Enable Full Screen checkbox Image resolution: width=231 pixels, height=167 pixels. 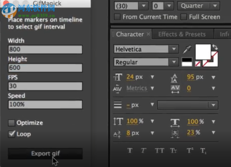[x=184, y=17]
